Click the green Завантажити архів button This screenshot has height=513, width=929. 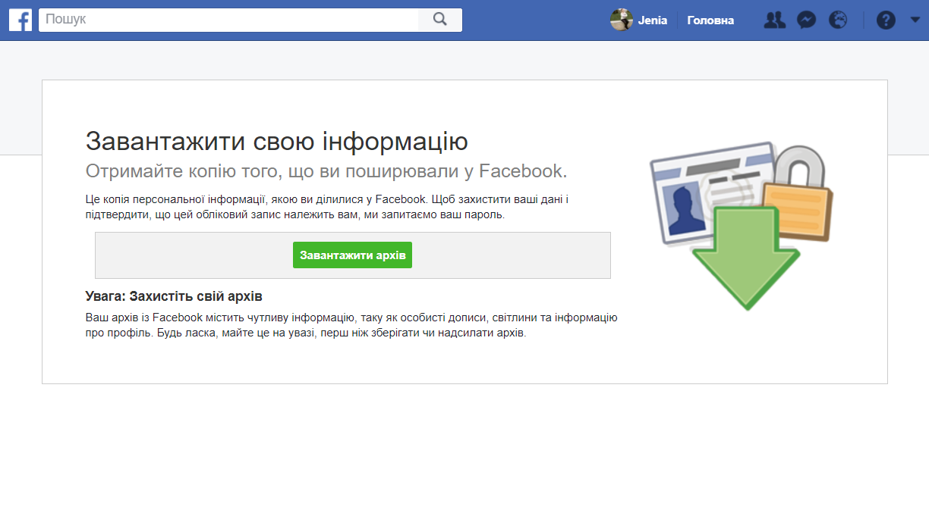point(352,255)
